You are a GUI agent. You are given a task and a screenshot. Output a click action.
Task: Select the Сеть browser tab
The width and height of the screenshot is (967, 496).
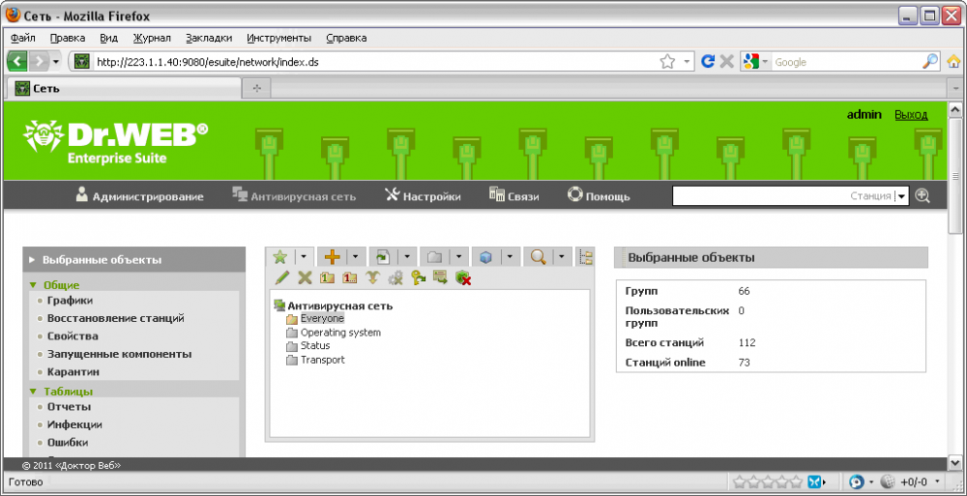(x=124, y=89)
